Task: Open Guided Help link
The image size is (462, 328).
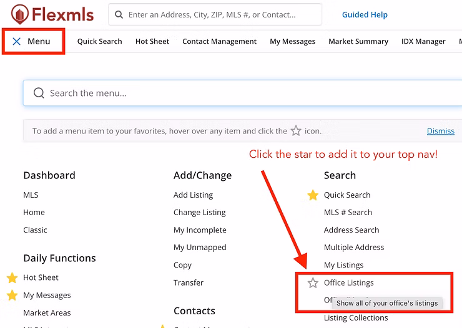Action: tap(365, 14)
